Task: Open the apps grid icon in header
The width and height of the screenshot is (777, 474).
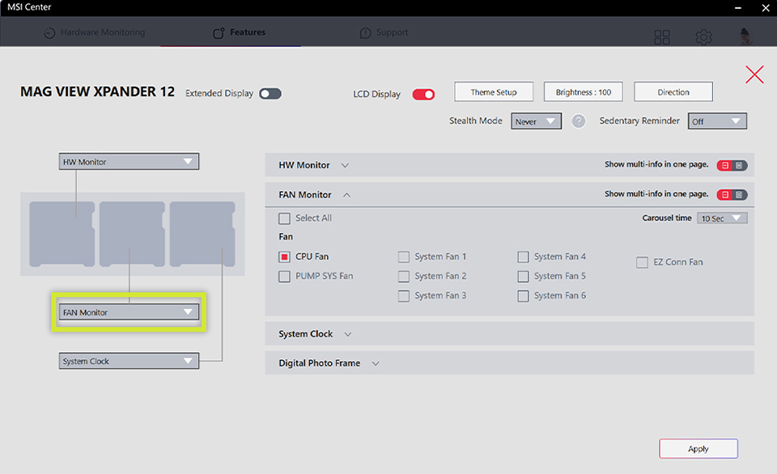Action: coord(661,36)
